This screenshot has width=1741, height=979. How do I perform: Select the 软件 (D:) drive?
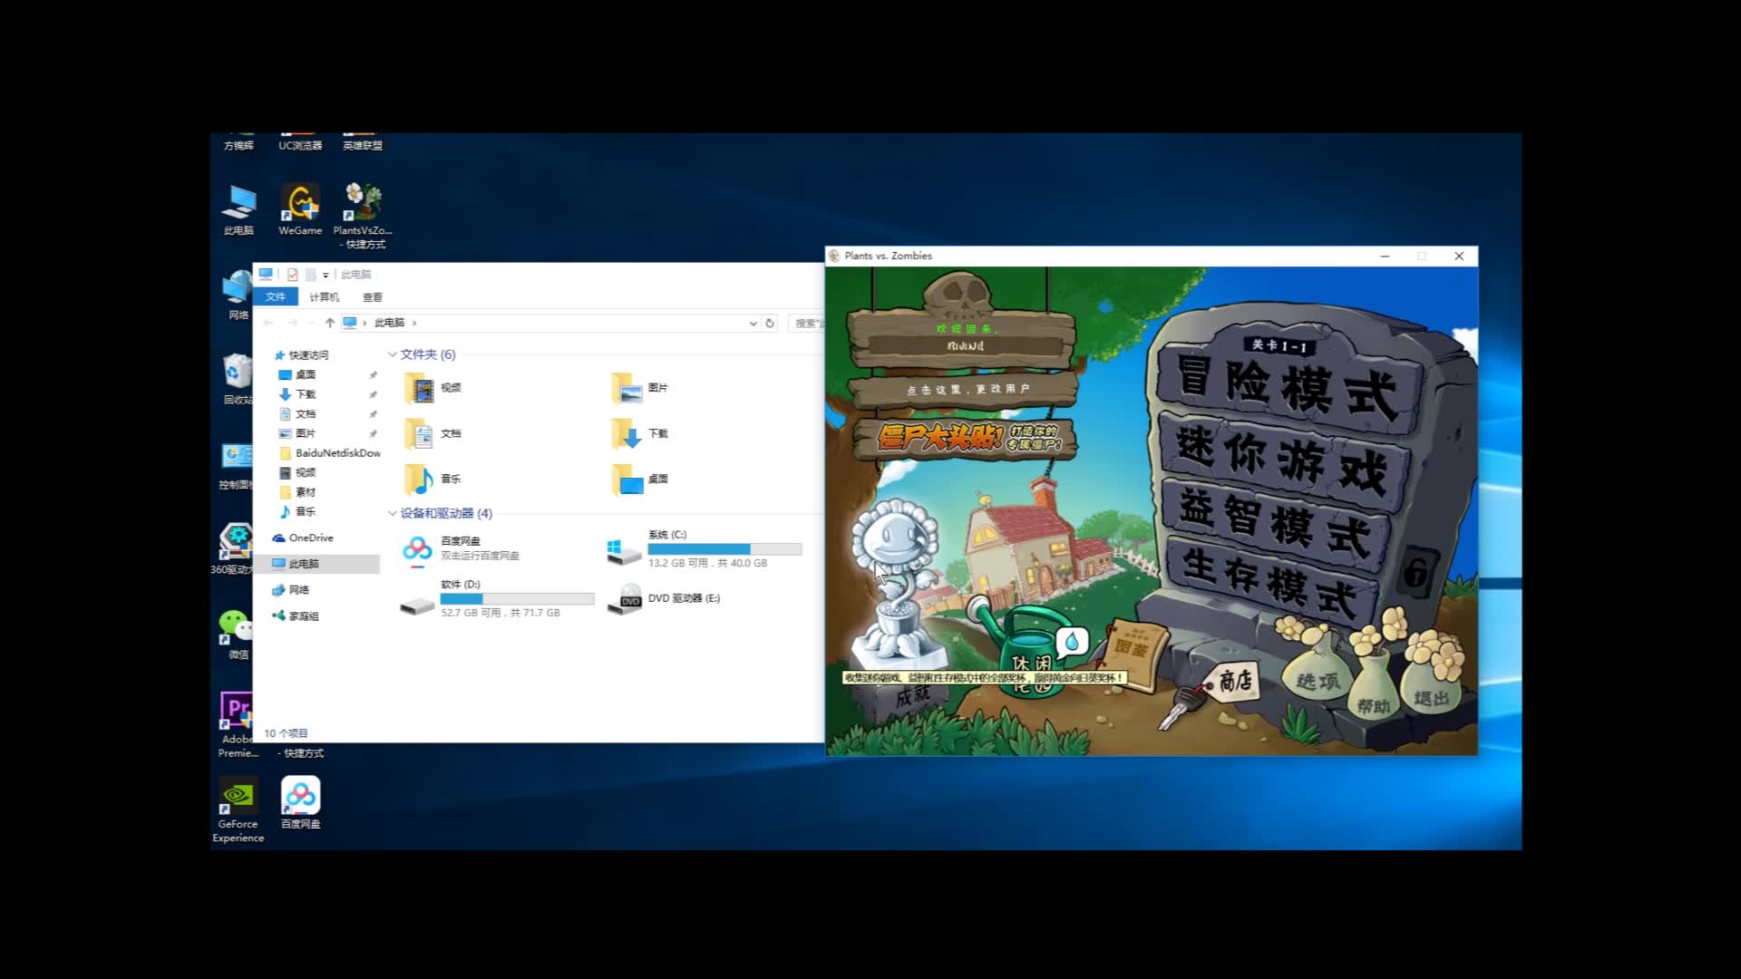497,599
